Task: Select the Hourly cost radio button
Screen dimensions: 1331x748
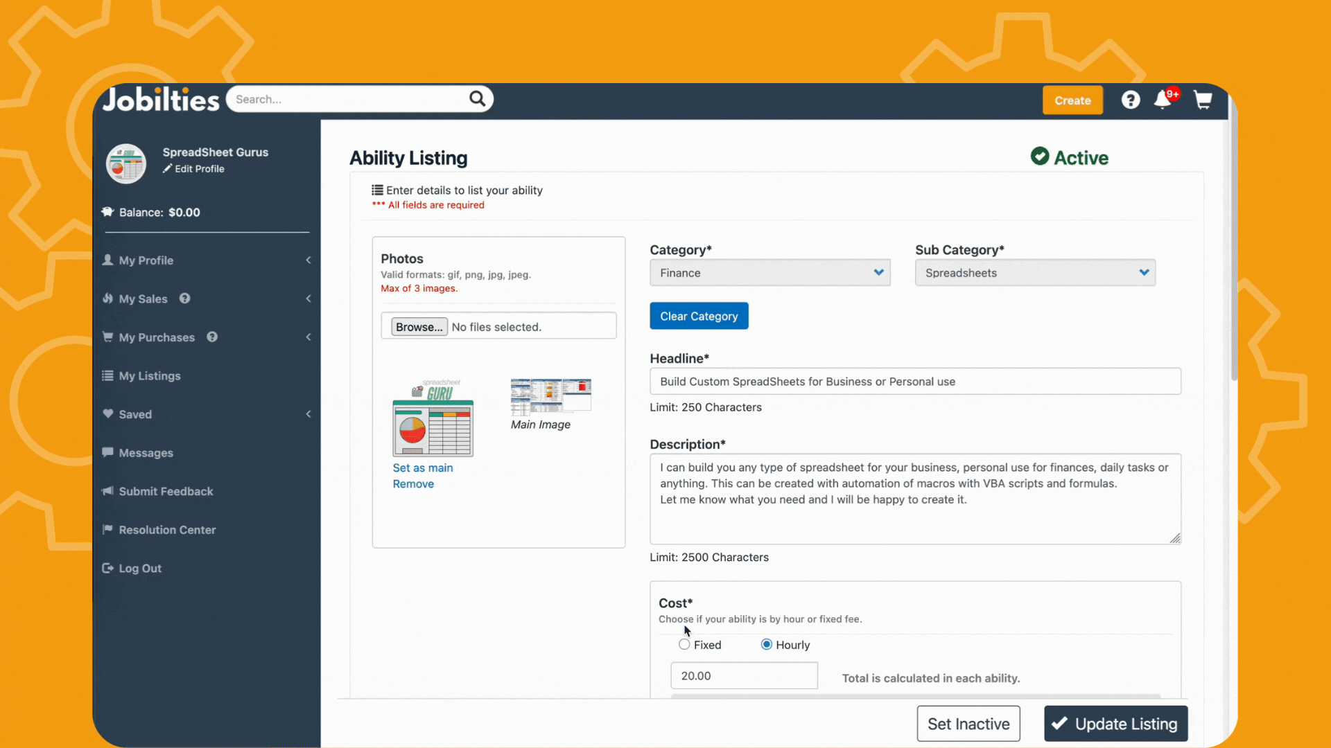Action: click(766, 645)
